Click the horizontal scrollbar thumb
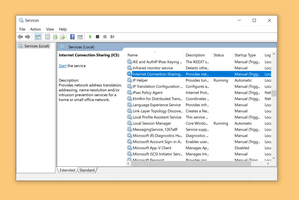The width and height of the screenshot is (299, 200). pyautogui.click(x=191, y=164)
